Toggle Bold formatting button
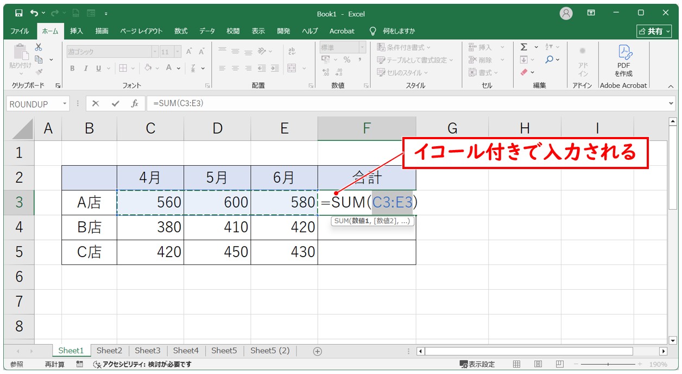This screenshot has height=374, width=682. [x=72, y=68]
